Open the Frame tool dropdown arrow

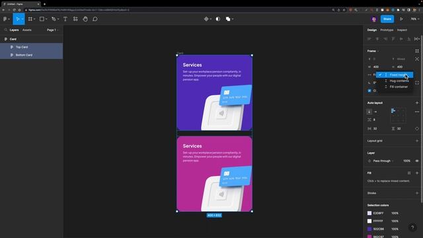point(34,19)
